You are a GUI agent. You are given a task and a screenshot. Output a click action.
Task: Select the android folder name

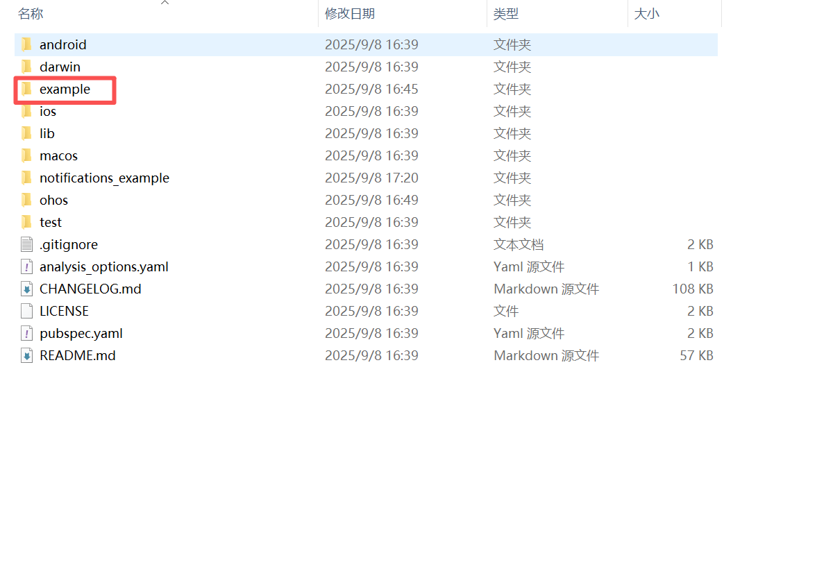[x=63, y=44]
